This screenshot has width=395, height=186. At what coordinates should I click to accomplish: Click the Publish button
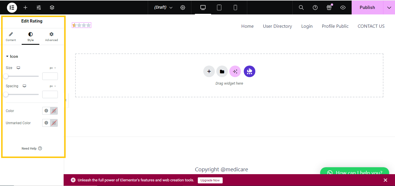click(x=367, y=8)
